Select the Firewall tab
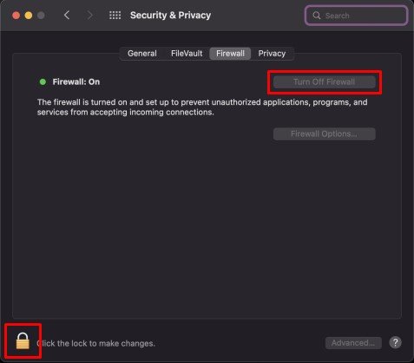Screen dimensions: 414x363 point(230,54)
